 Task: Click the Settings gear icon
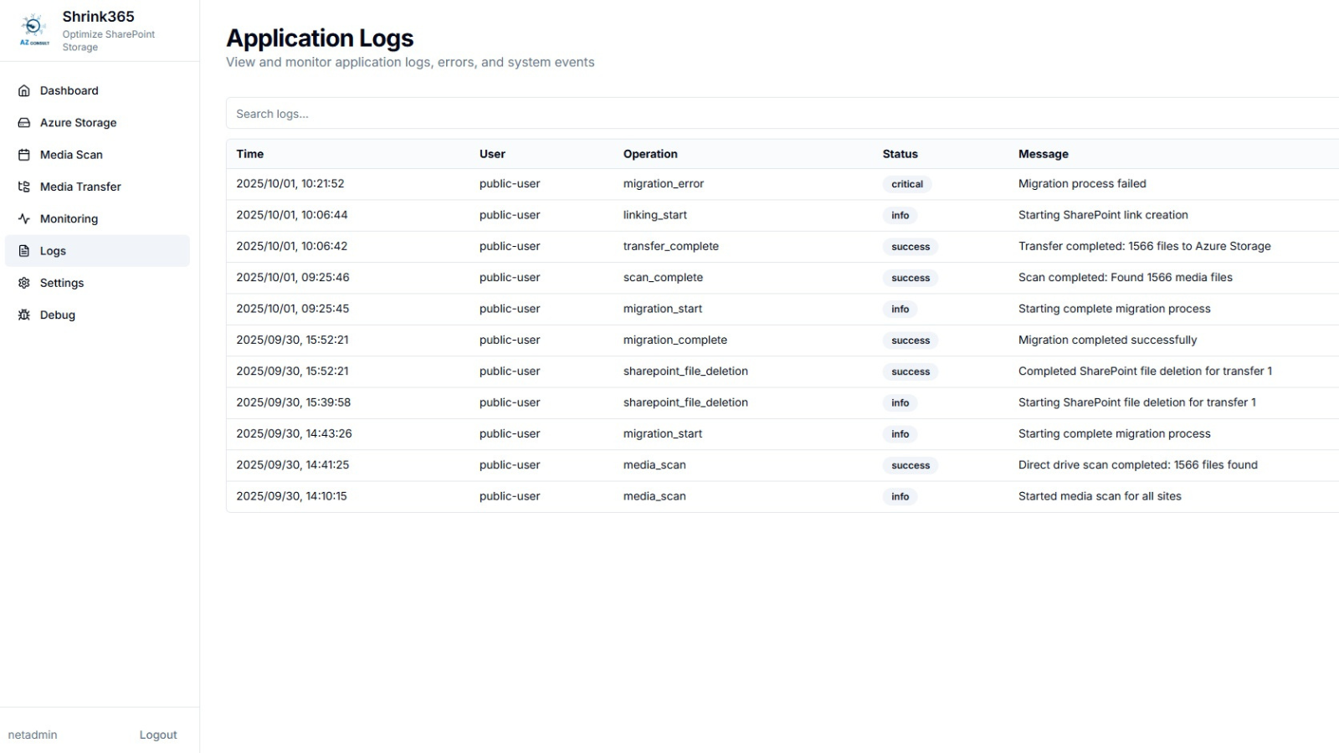pos(24,283)
